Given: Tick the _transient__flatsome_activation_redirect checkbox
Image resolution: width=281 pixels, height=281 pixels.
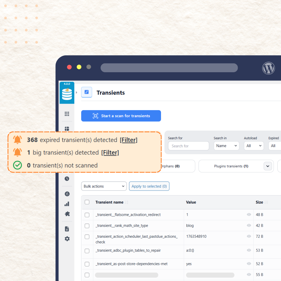Looking at the screenshot, I should tap(87, 215).
